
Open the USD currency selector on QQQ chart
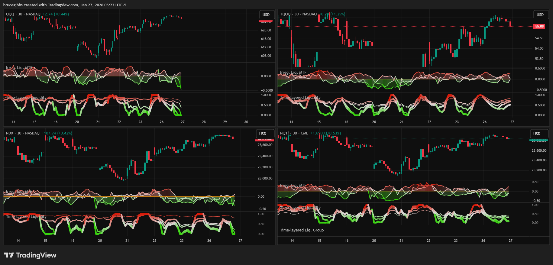pos(266,15)
